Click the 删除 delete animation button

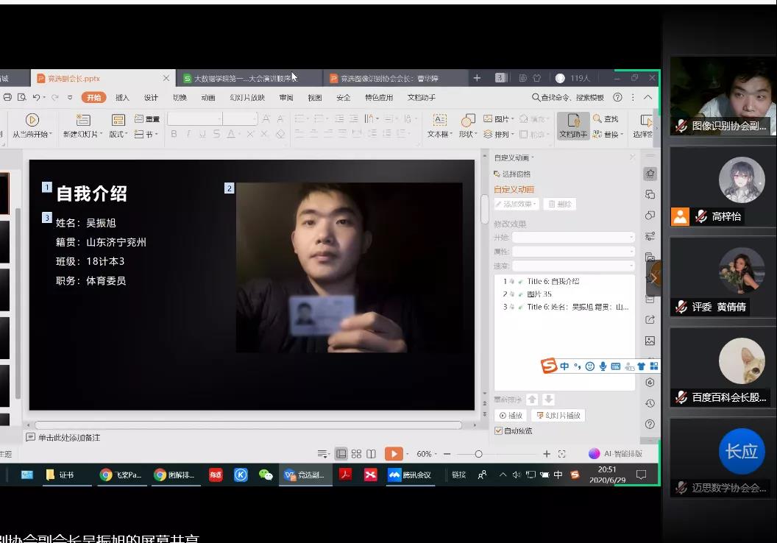pos(560,204)
